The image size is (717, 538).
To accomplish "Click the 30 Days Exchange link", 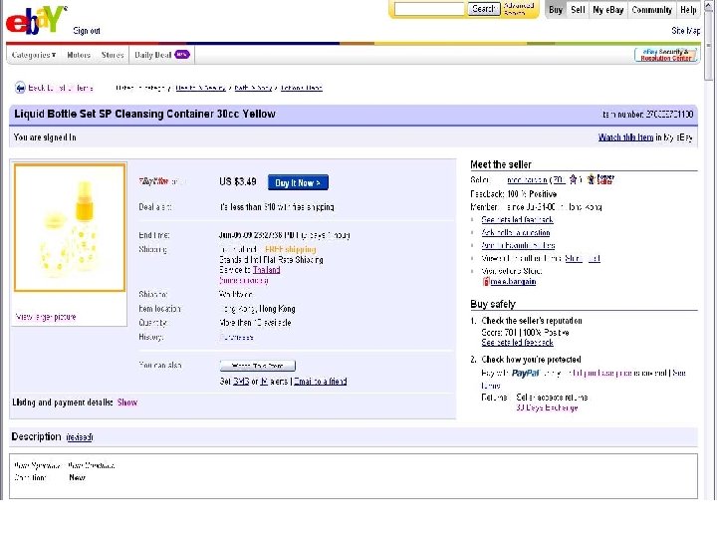I will [547, 407].
